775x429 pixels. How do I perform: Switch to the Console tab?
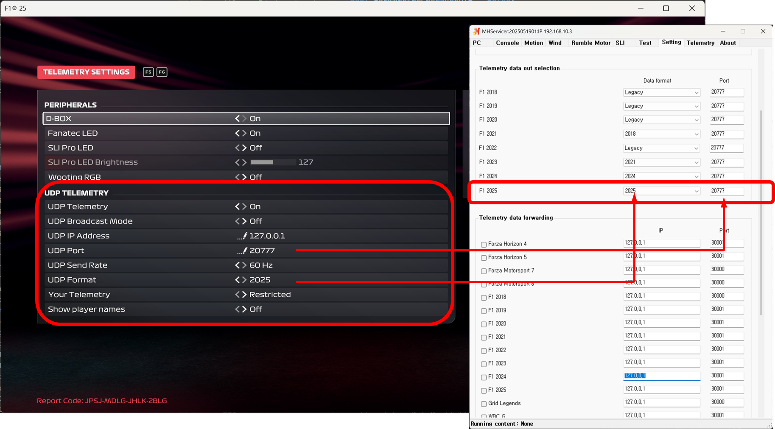coord(507,43)
